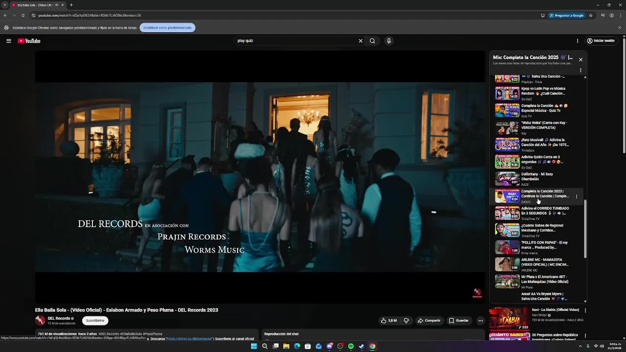The height and width of the screenshot is (352, 626).
Task: Open DEL Records channel name link
Action: (x=59, y=318)
